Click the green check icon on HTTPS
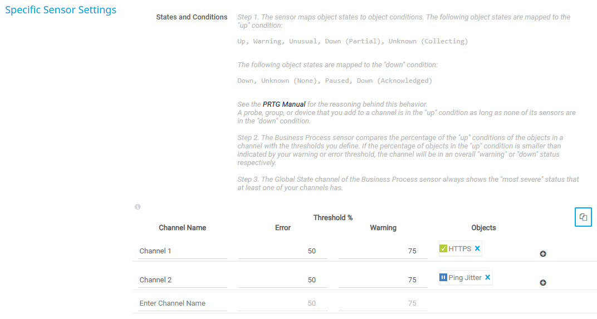The width and height of the screenshot is (597, 319). 443,248
